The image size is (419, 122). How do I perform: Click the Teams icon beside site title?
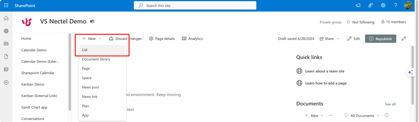point(92,21)
